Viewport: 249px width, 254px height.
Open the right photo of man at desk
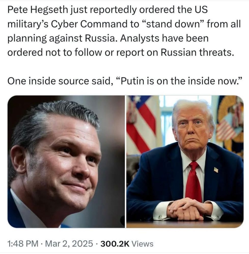pos(185,162)
